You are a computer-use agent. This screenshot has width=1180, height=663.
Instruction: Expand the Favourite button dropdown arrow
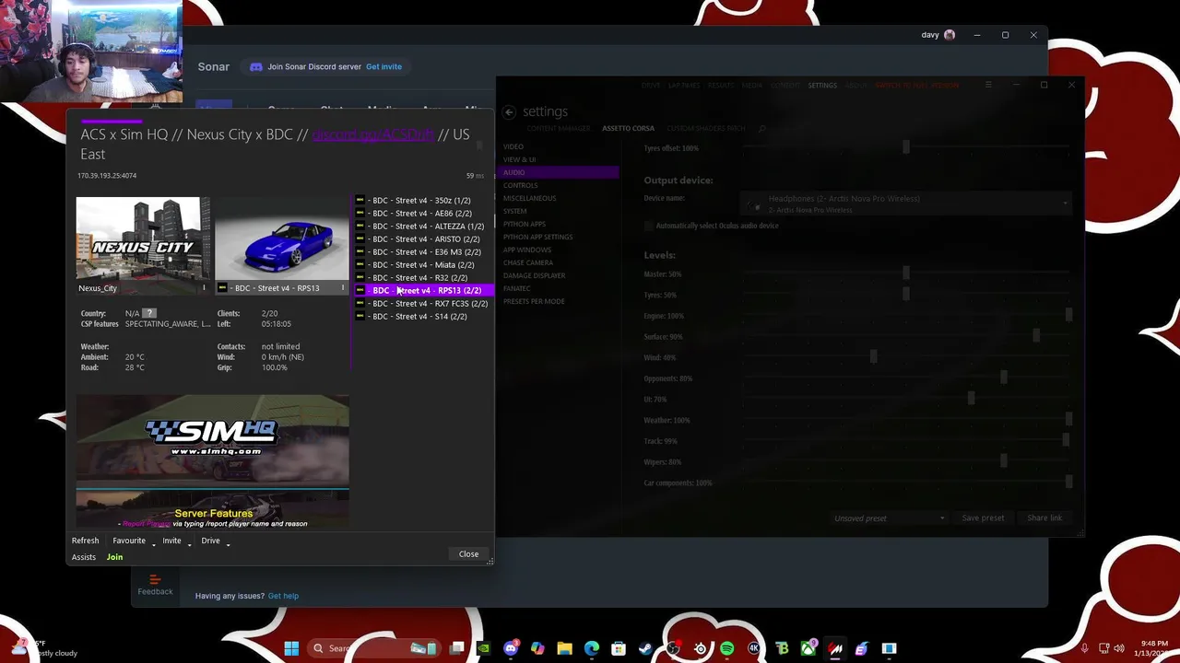click(x=154, y=543)
